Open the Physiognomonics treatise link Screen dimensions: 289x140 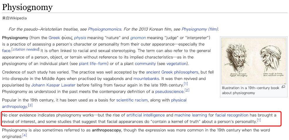(105, 29)
